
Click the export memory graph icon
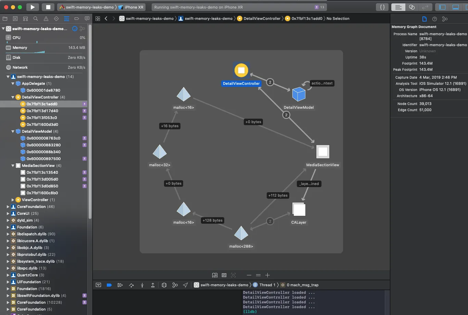pos(215,275)
